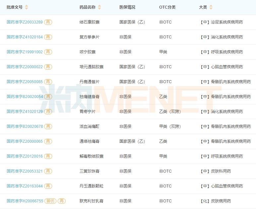Screen dimensions: 256x210
Task: Select drug name 祛痛健身膏
Action: pyautogui.click(x=90, y=96)
